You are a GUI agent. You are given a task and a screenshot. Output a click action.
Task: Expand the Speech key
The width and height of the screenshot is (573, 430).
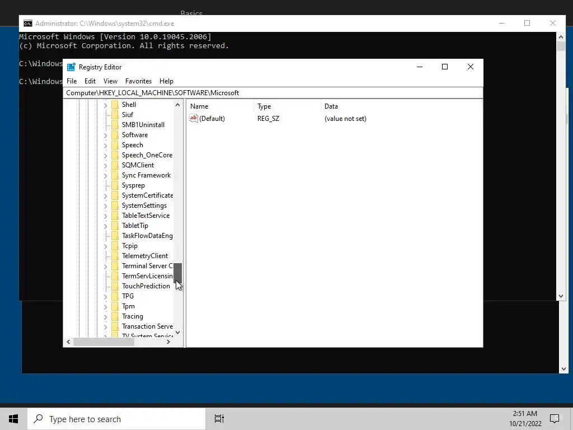coord(105,146)
